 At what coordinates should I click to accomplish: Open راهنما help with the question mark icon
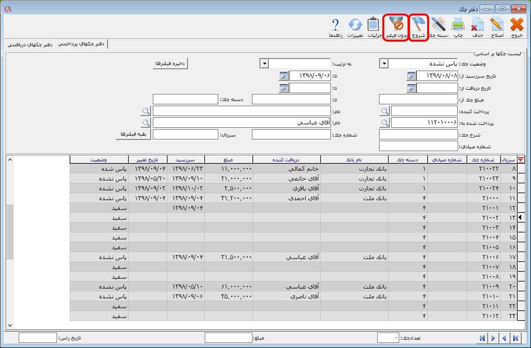(335, 24)
